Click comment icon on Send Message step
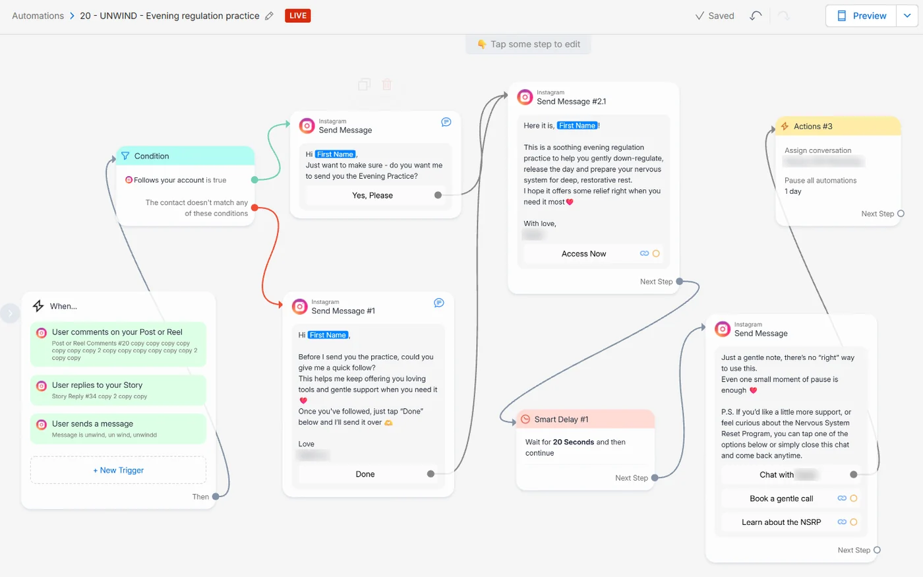Image resolution: width=923 pixels, height=577 pixels. pos(446,122)
